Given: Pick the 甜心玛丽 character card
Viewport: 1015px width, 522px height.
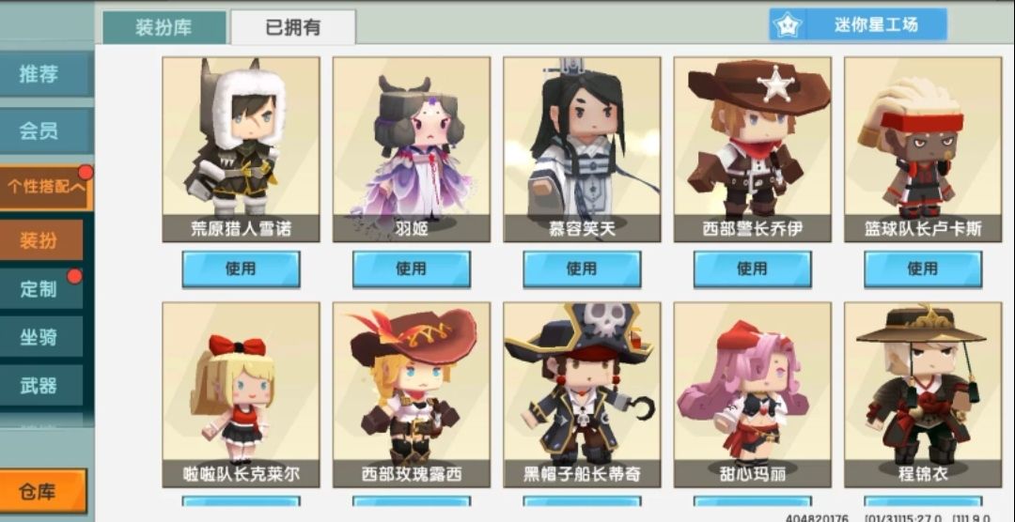Looking at the screenshot, I should (x=752, y=394).
